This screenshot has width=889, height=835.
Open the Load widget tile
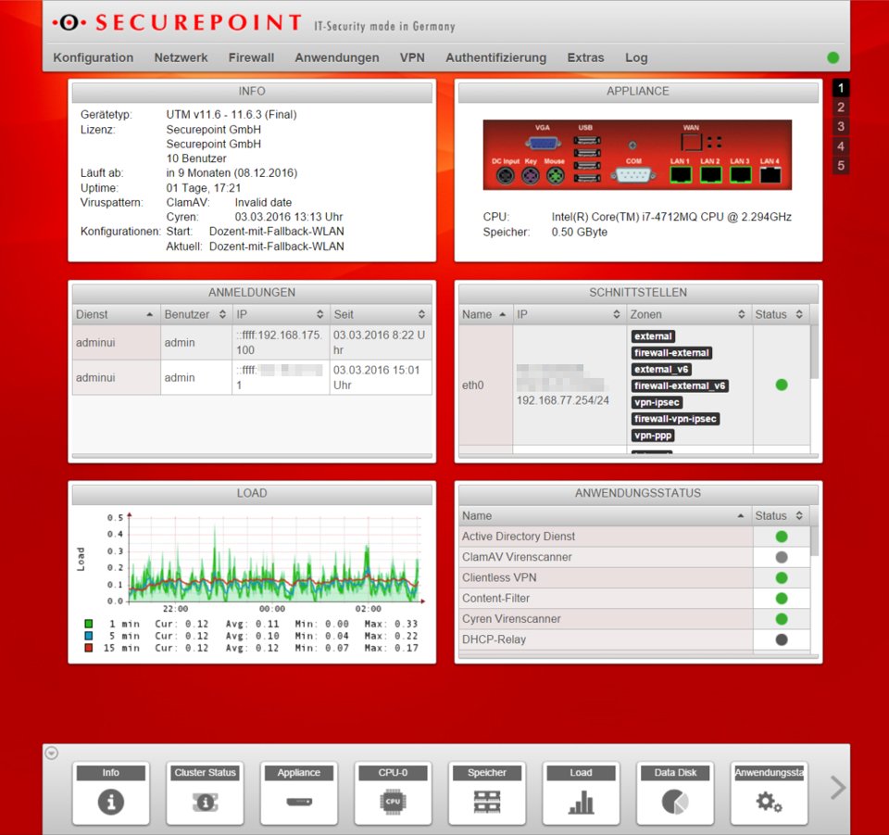[x=582, y=793]
